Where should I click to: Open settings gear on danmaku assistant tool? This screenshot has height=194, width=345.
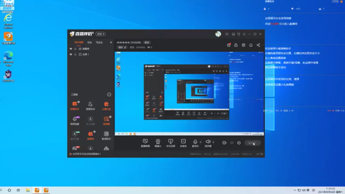pos(78,102)
